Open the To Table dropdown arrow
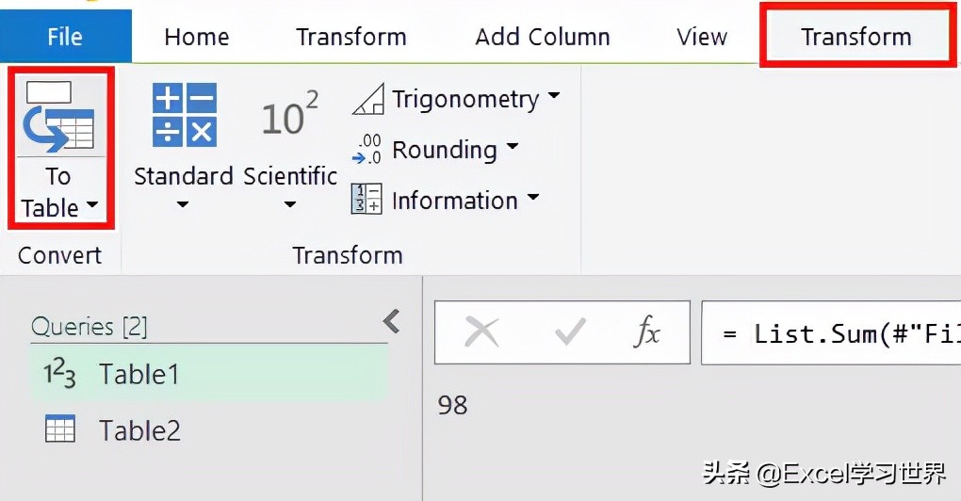This screenshot has width=961, height=501. point(92,207)
